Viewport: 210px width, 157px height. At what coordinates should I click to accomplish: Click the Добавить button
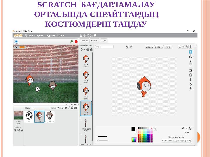click(159, 47)
